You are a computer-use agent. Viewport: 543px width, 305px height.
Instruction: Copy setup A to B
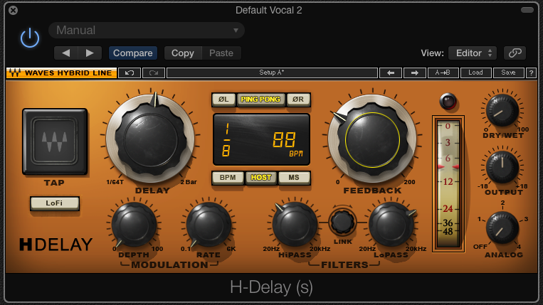(x=443, y=73)
